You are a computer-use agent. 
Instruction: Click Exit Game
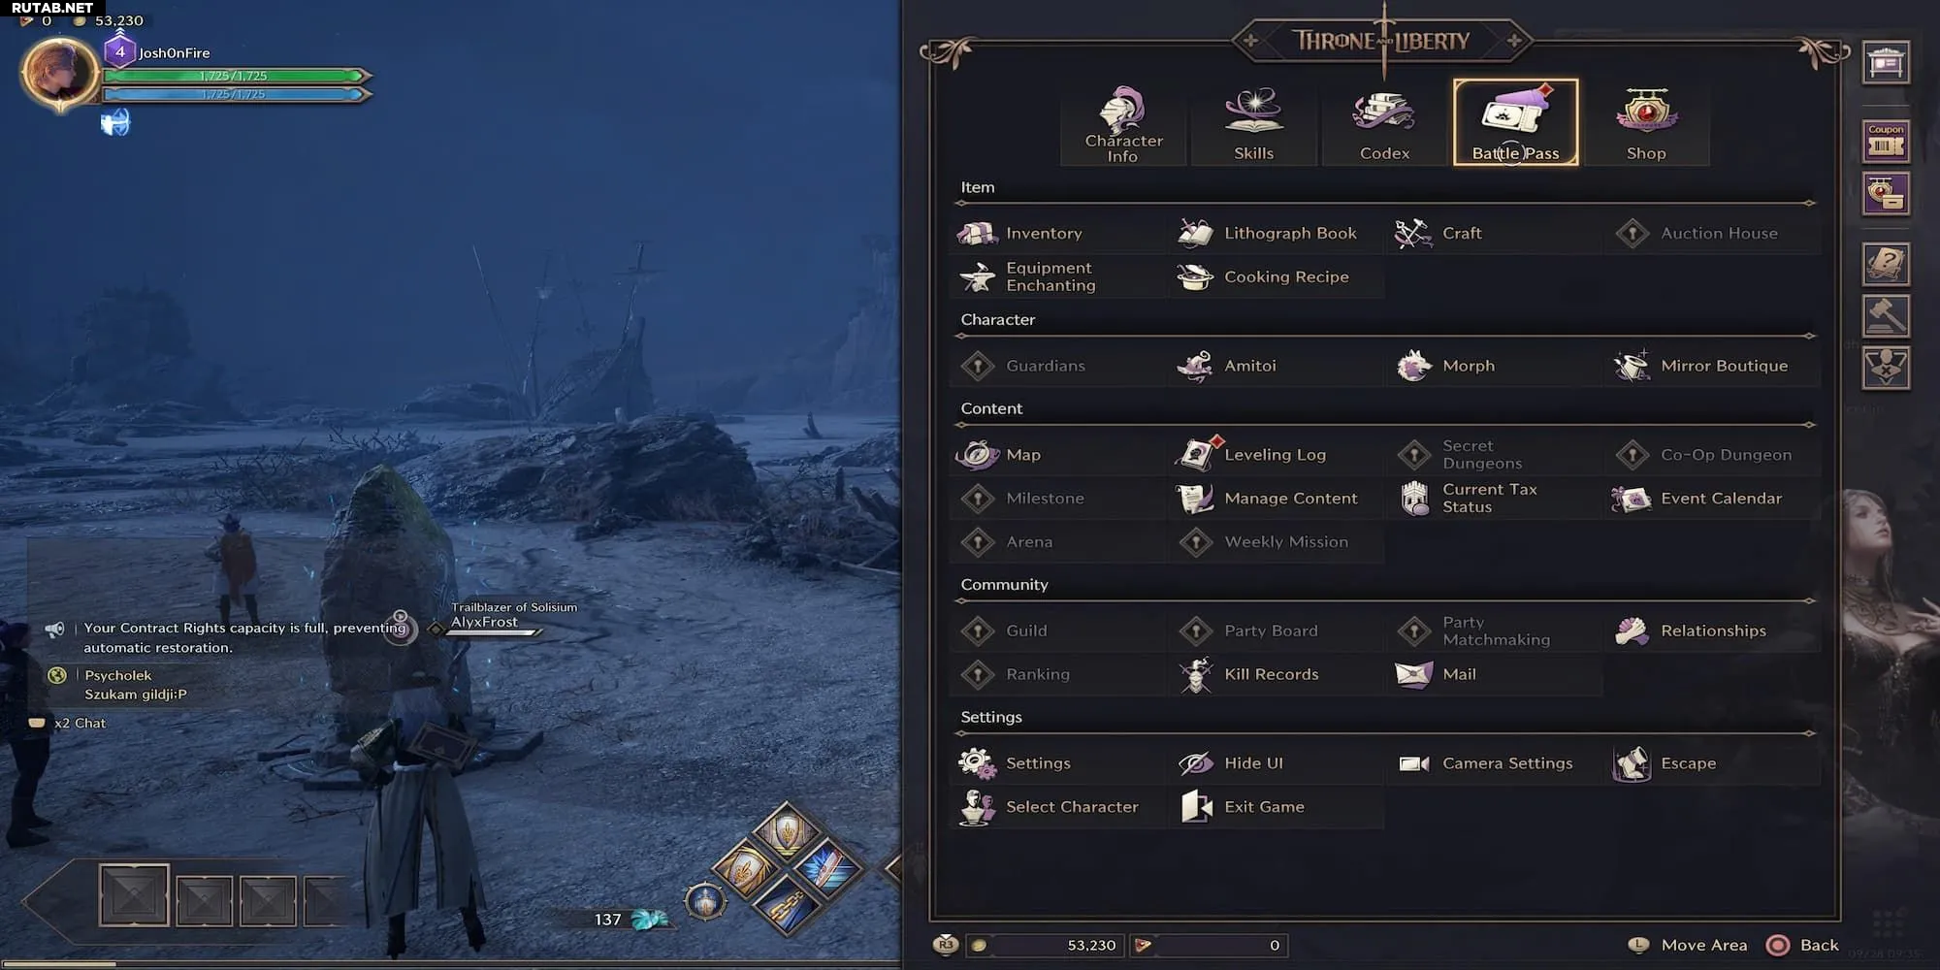coord(1277,807)
